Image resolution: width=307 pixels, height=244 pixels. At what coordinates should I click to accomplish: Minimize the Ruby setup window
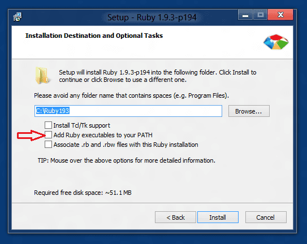245,15
